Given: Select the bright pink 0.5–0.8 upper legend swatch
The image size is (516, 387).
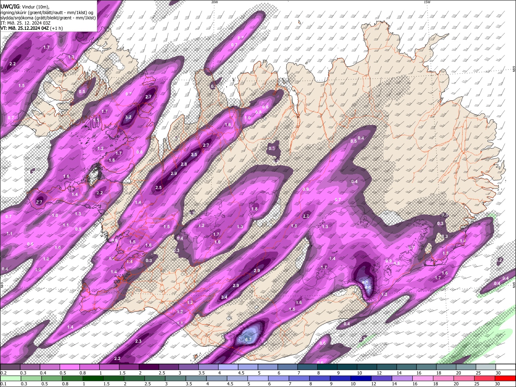Looking at the screenshot, I should (x=69, y=367).
